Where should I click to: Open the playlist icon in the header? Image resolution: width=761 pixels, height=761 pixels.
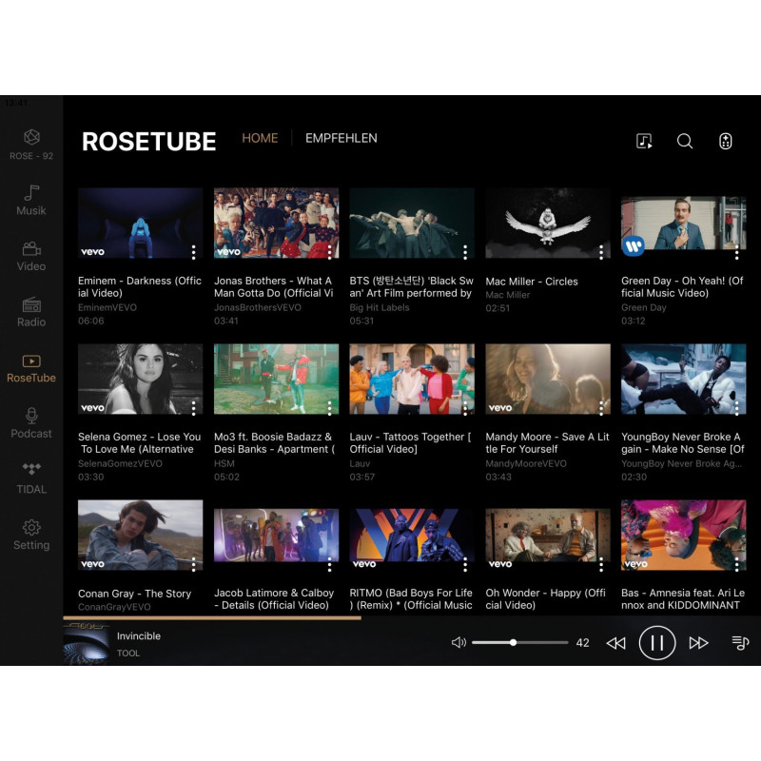(x=644, y=141)
